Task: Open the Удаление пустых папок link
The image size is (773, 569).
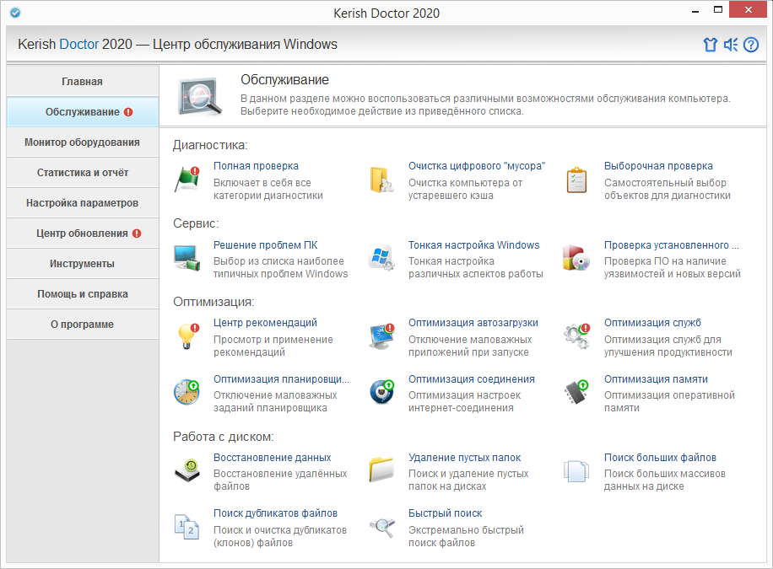Action: [464, 458]
